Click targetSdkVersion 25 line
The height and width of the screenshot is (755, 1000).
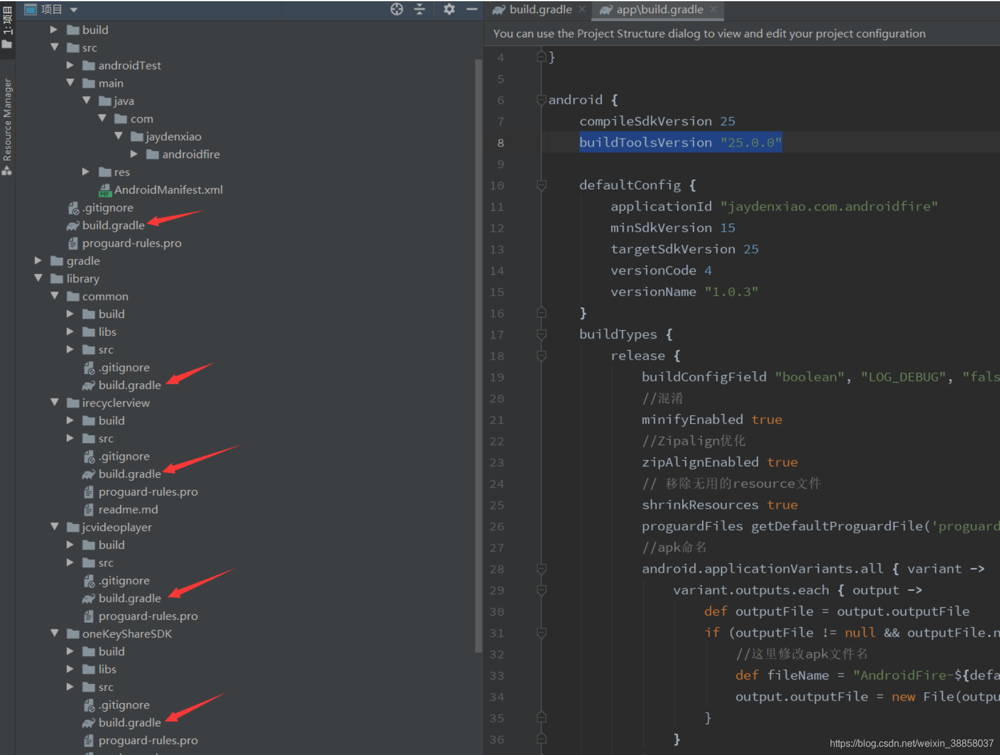pyautogui.click(x=685, y=249)
